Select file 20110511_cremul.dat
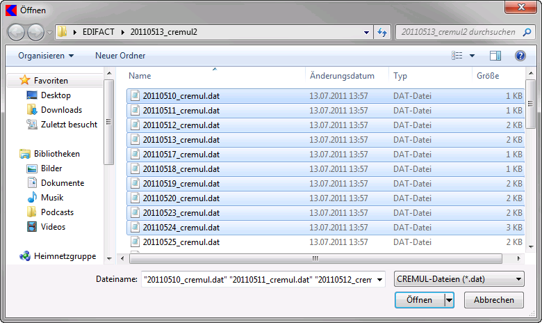This screenshot has height=323, width=542. pos(325,111)
